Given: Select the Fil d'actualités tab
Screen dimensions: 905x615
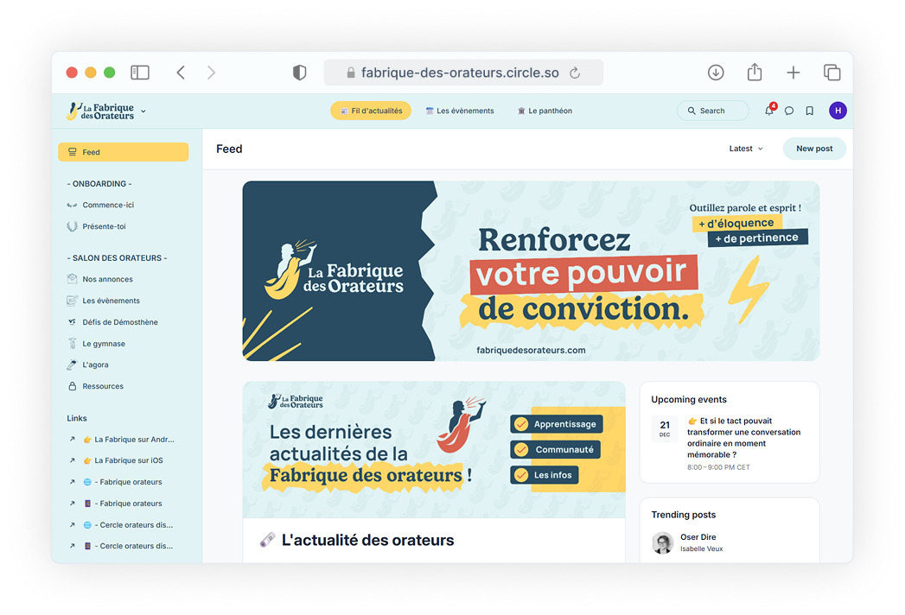Looking at the screenshot, I should [371, 111].
